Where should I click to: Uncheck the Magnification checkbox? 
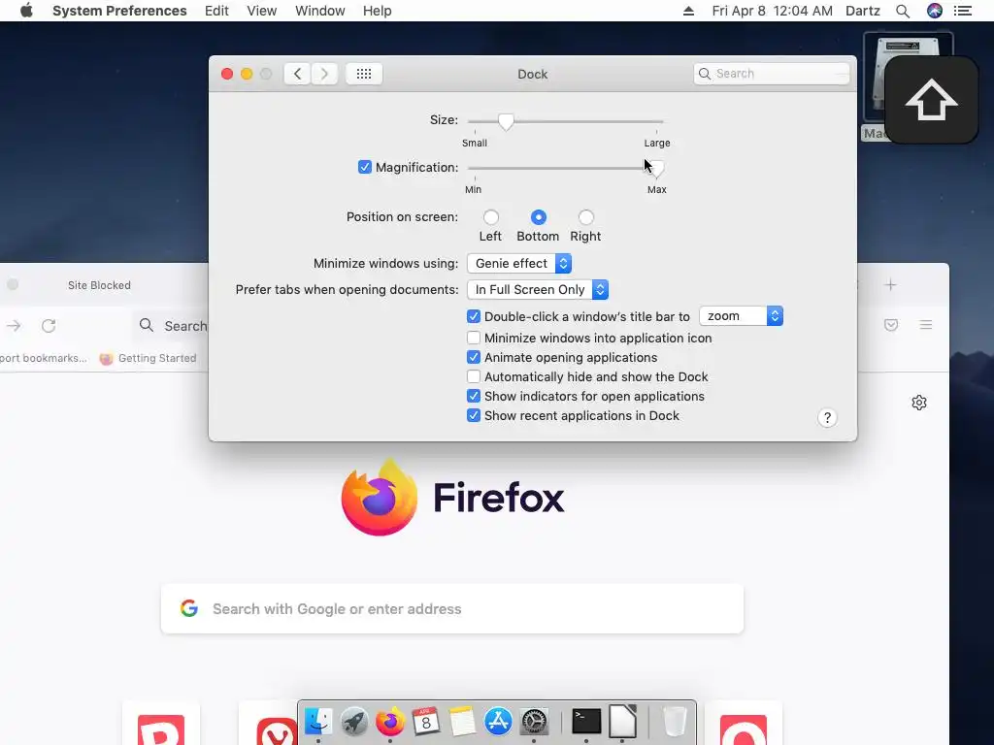pos(365,167)
